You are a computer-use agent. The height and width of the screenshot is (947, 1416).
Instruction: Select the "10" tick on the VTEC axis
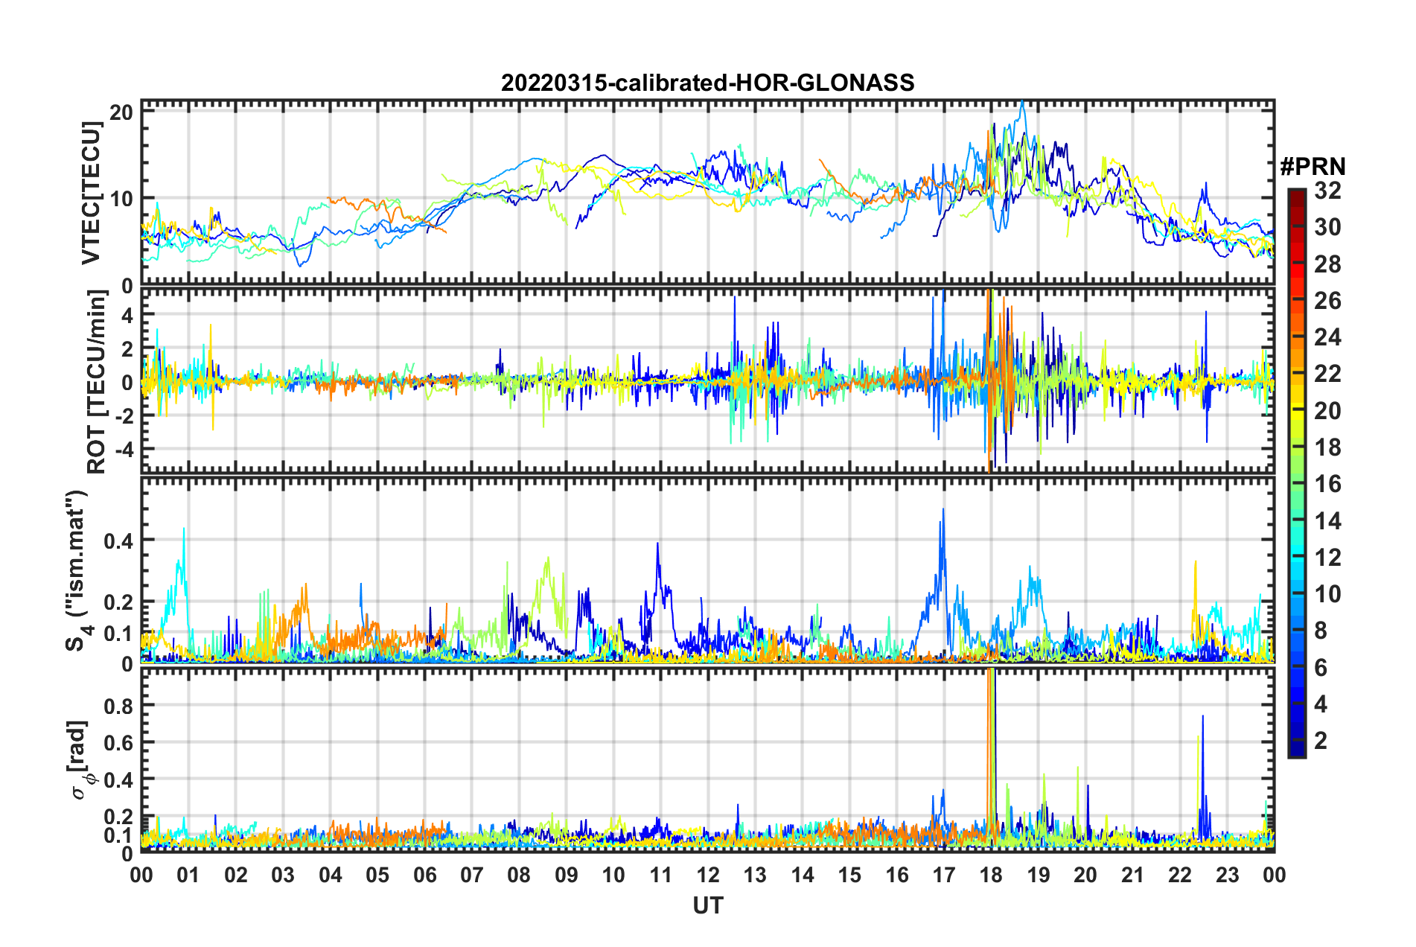tap(122, 199)
